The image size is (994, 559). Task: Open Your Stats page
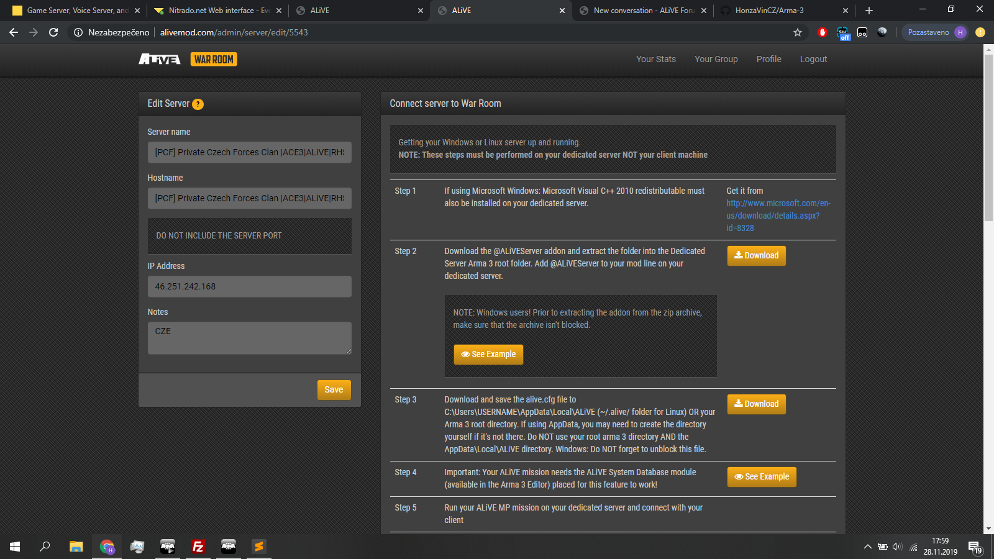click(656, 59)
